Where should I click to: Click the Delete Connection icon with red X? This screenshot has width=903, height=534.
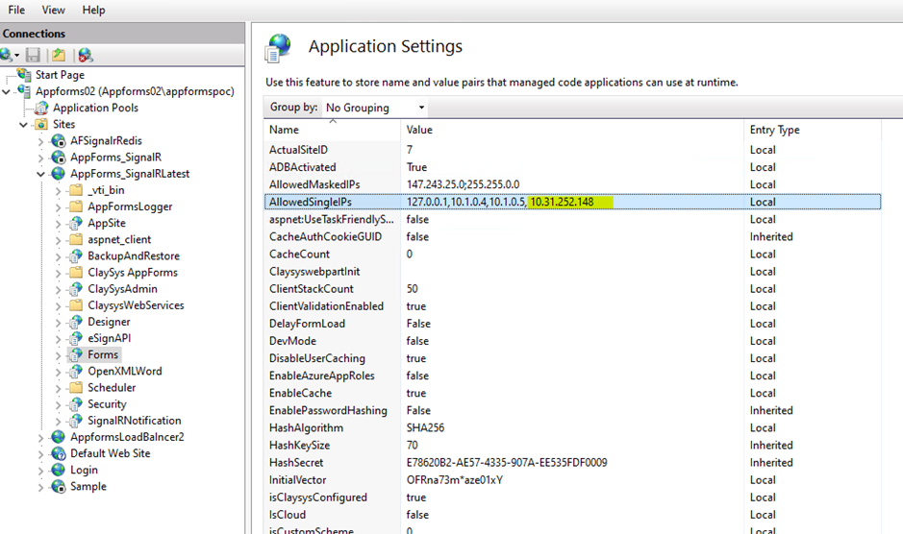86,56
